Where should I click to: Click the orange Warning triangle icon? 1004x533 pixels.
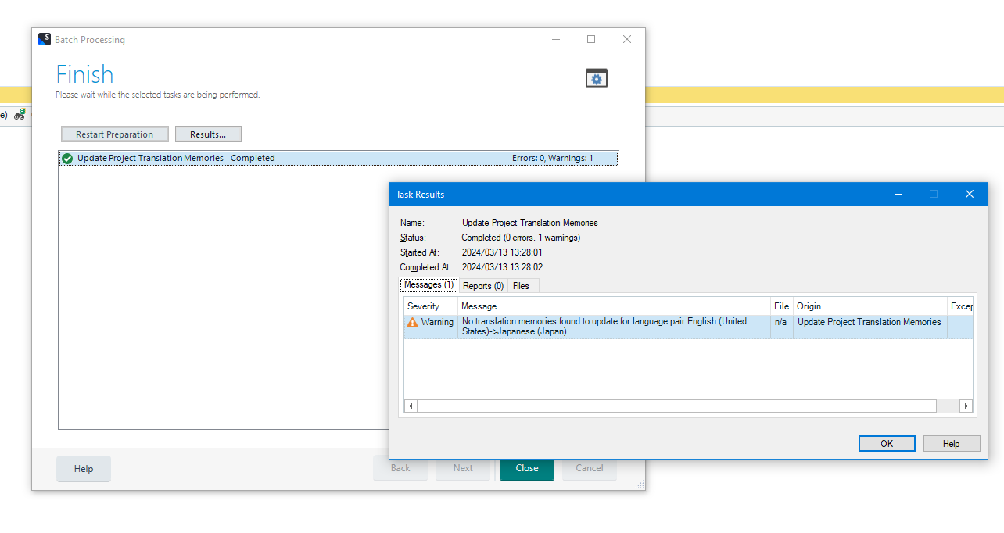click(412, 322)
